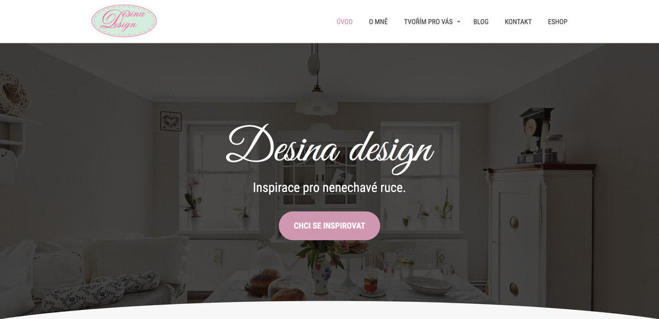The height and width of the screenshot is (319, 659).
Task: Click the patterned pillow on the sofa
Action: click(101, 291)
